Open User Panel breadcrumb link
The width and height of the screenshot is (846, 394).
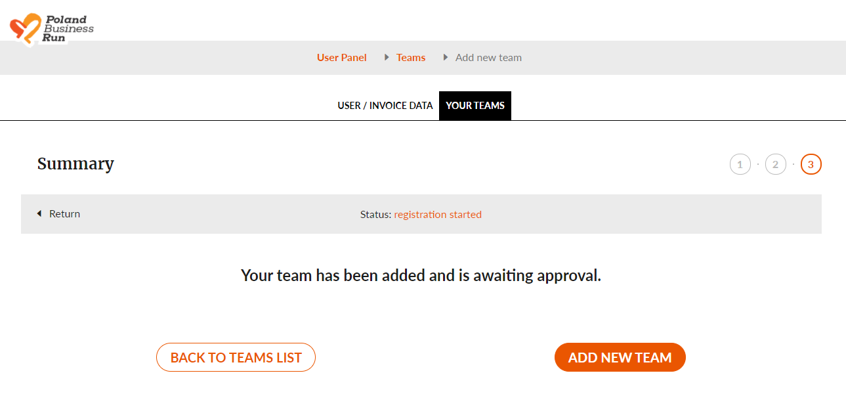pos(341,58)
